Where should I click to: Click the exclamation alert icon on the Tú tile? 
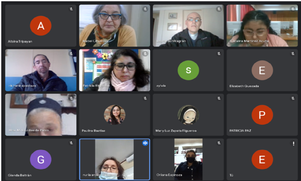point(293,143)
